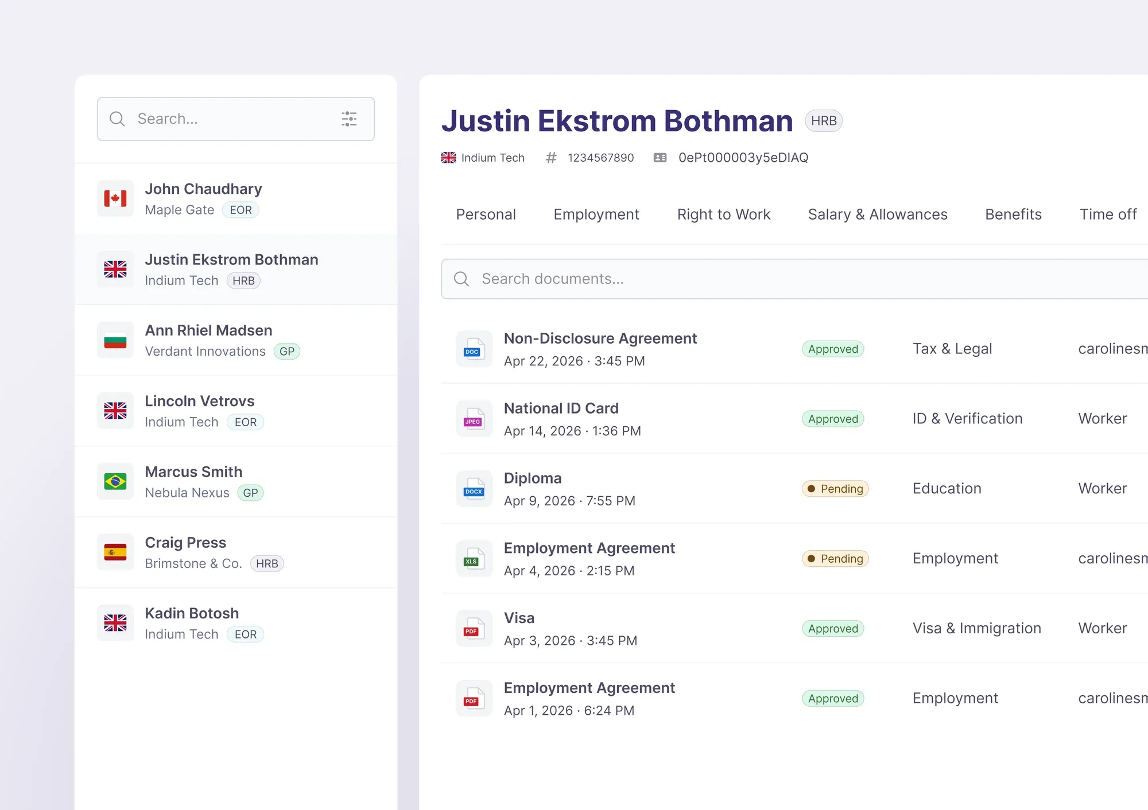This screenshot has width=1148, height=810.
Task: Click the DOC icon of Non-Disclosure Agreement
Action: pos(474,349)
